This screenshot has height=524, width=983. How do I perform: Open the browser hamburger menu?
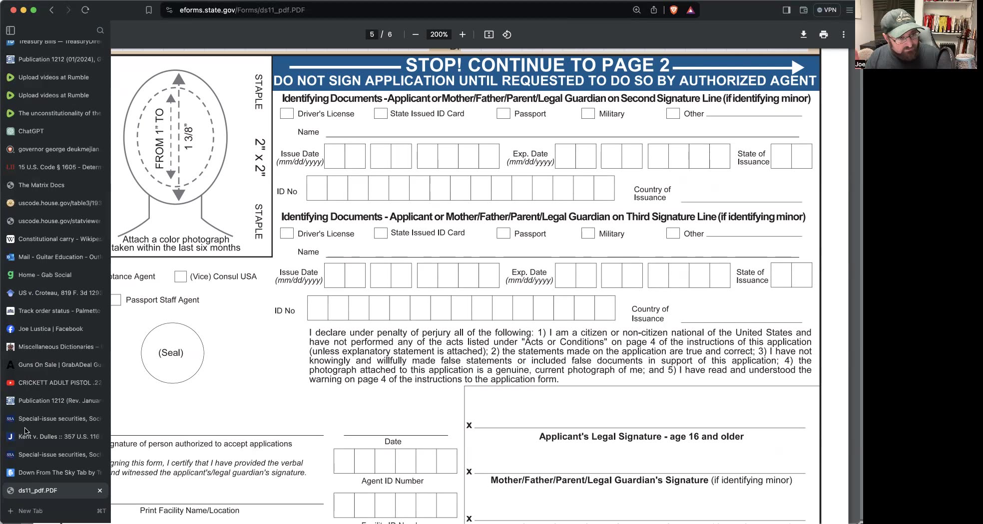point(849,10)
